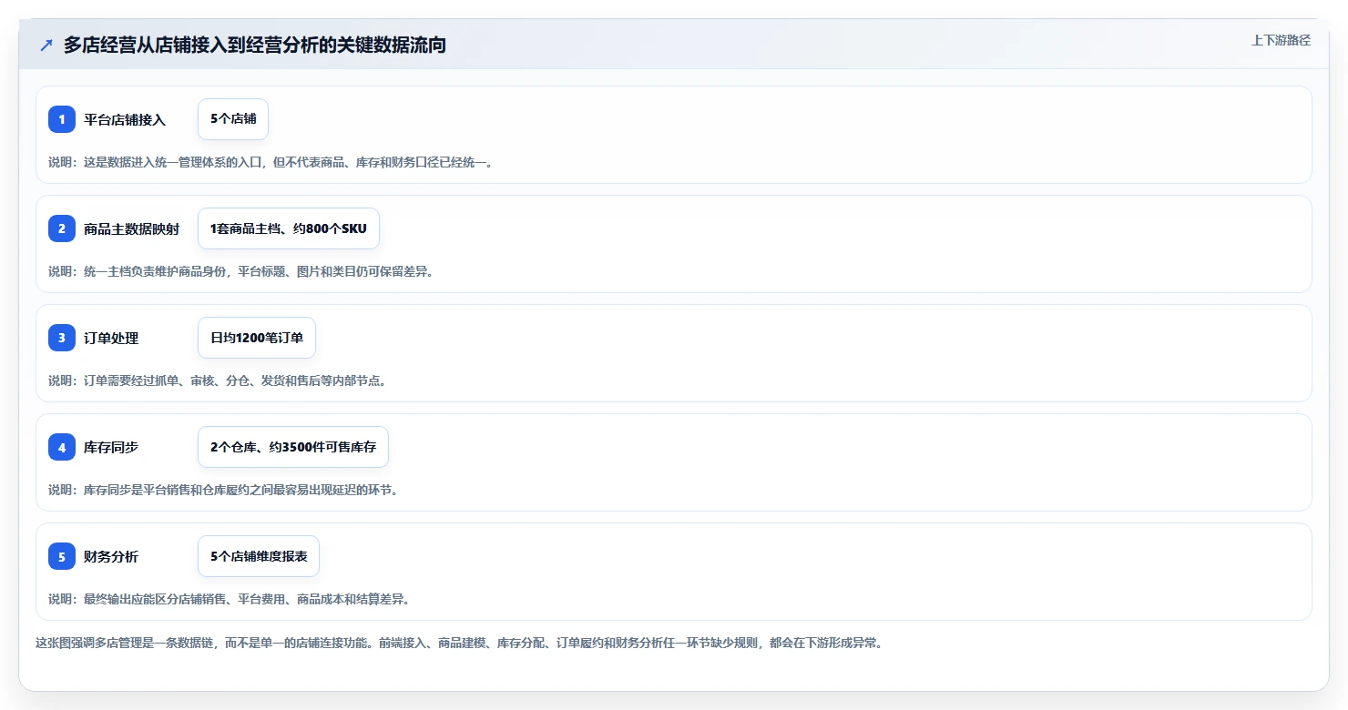Select the 上下游路径 label
The image size is (1348, 710).
pos(1281,40)
